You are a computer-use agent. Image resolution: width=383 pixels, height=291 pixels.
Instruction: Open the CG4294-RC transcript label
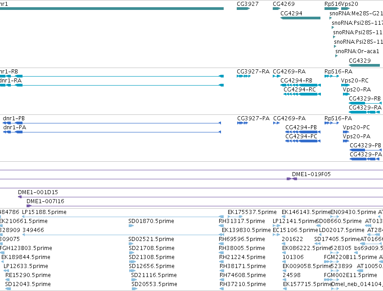(x=300, y=90)
